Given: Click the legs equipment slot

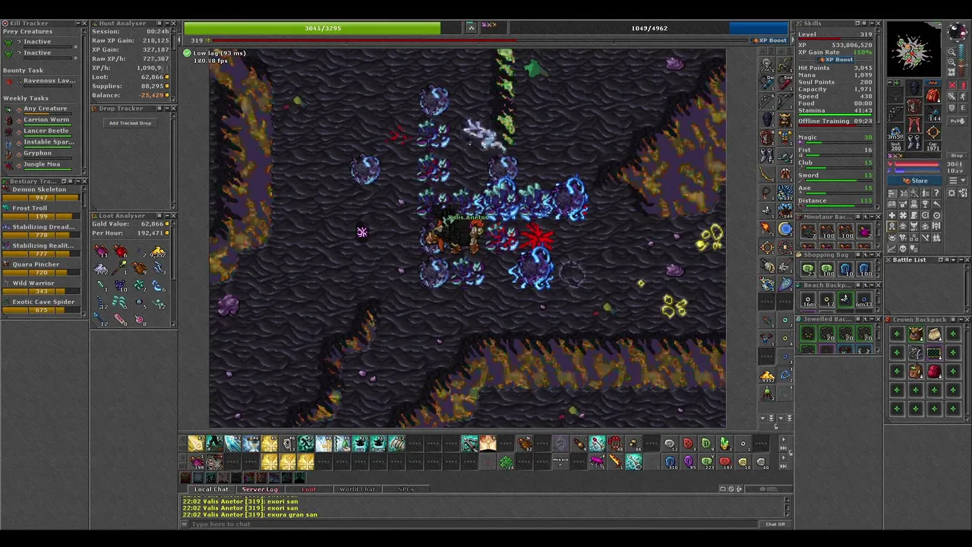Looking at the screenshot, I should pos(914,126).
